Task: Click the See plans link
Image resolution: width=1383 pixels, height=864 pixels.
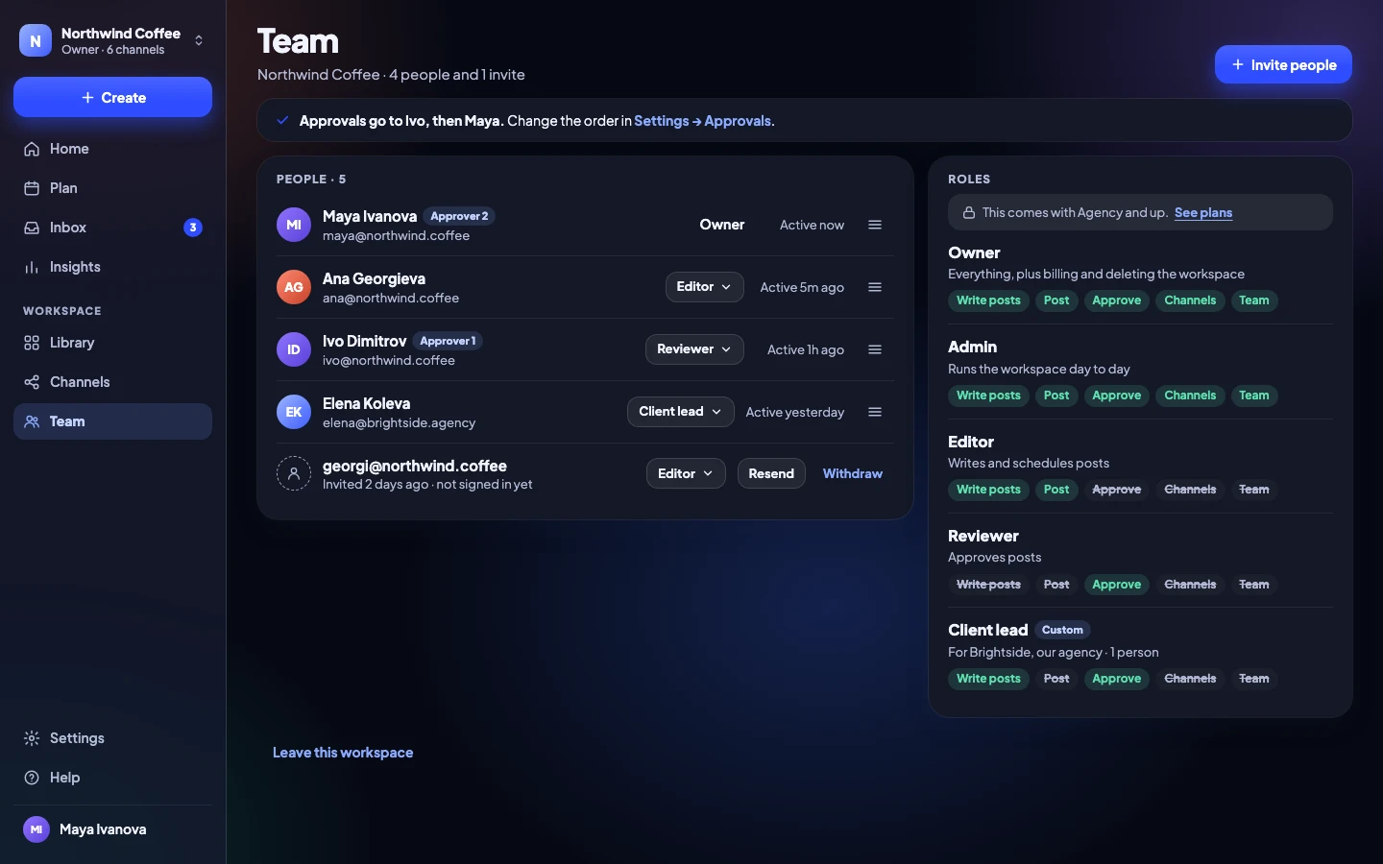Action: (x=1203, y=213)
